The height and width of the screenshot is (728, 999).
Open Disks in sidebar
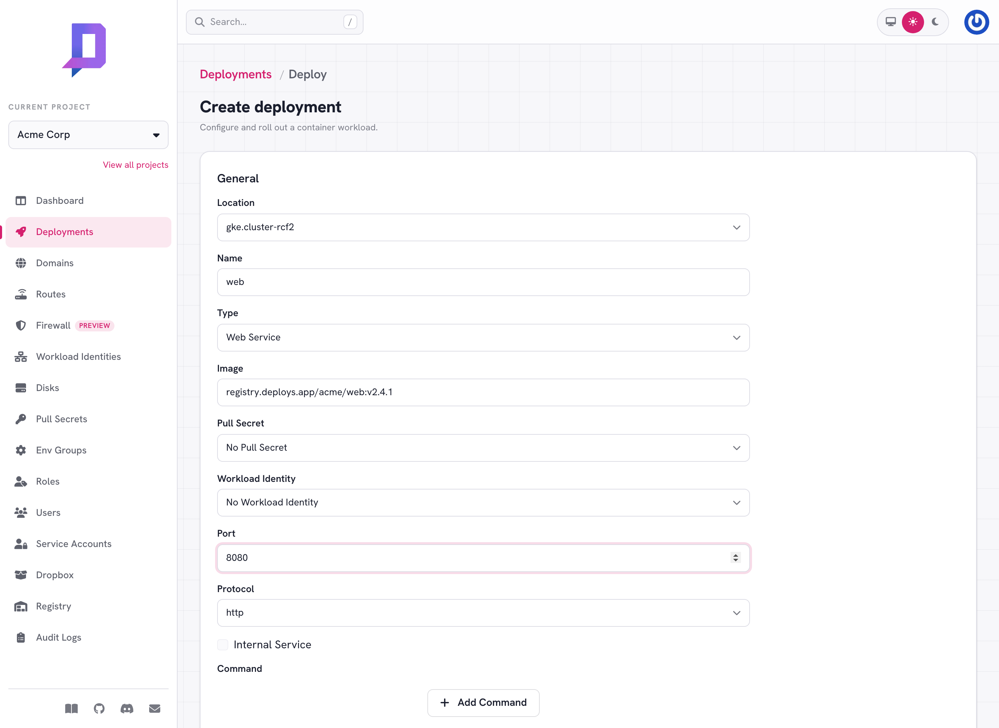click(x=88, y=388)
